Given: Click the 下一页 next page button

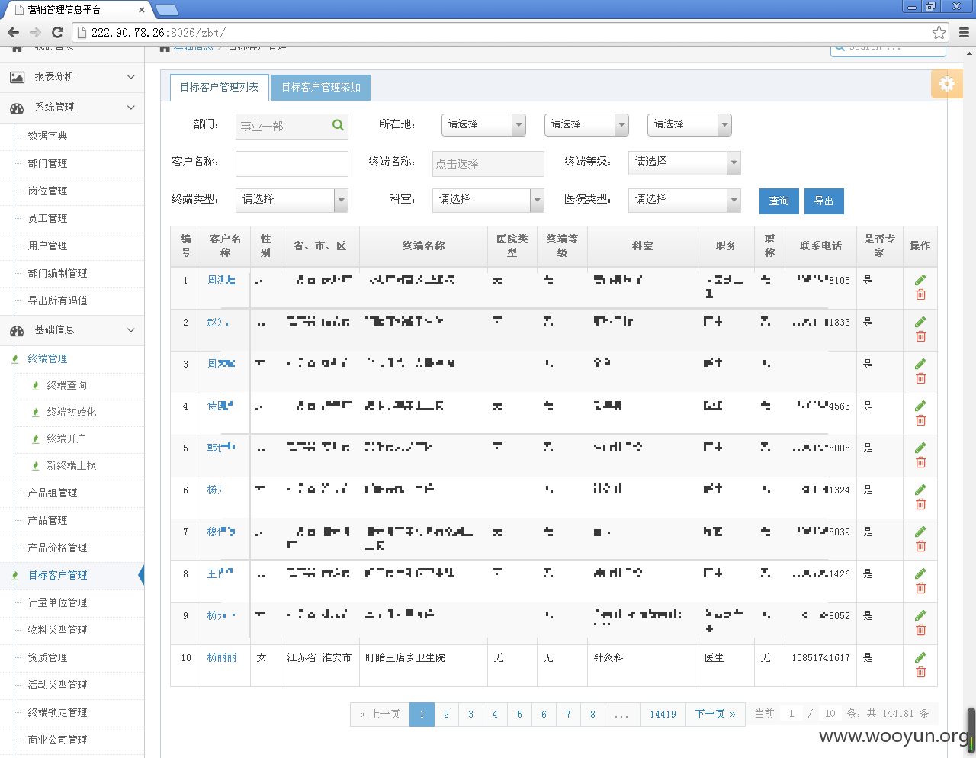Looking at the screenshot, I should coord(715,715).
